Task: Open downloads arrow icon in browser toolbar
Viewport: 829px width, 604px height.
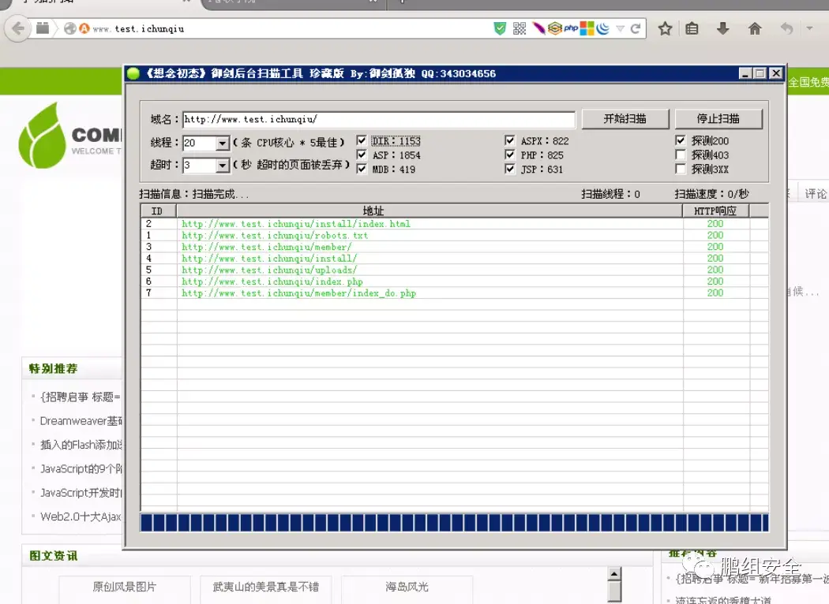Action: pyautogui.click(x=722, y=28)
